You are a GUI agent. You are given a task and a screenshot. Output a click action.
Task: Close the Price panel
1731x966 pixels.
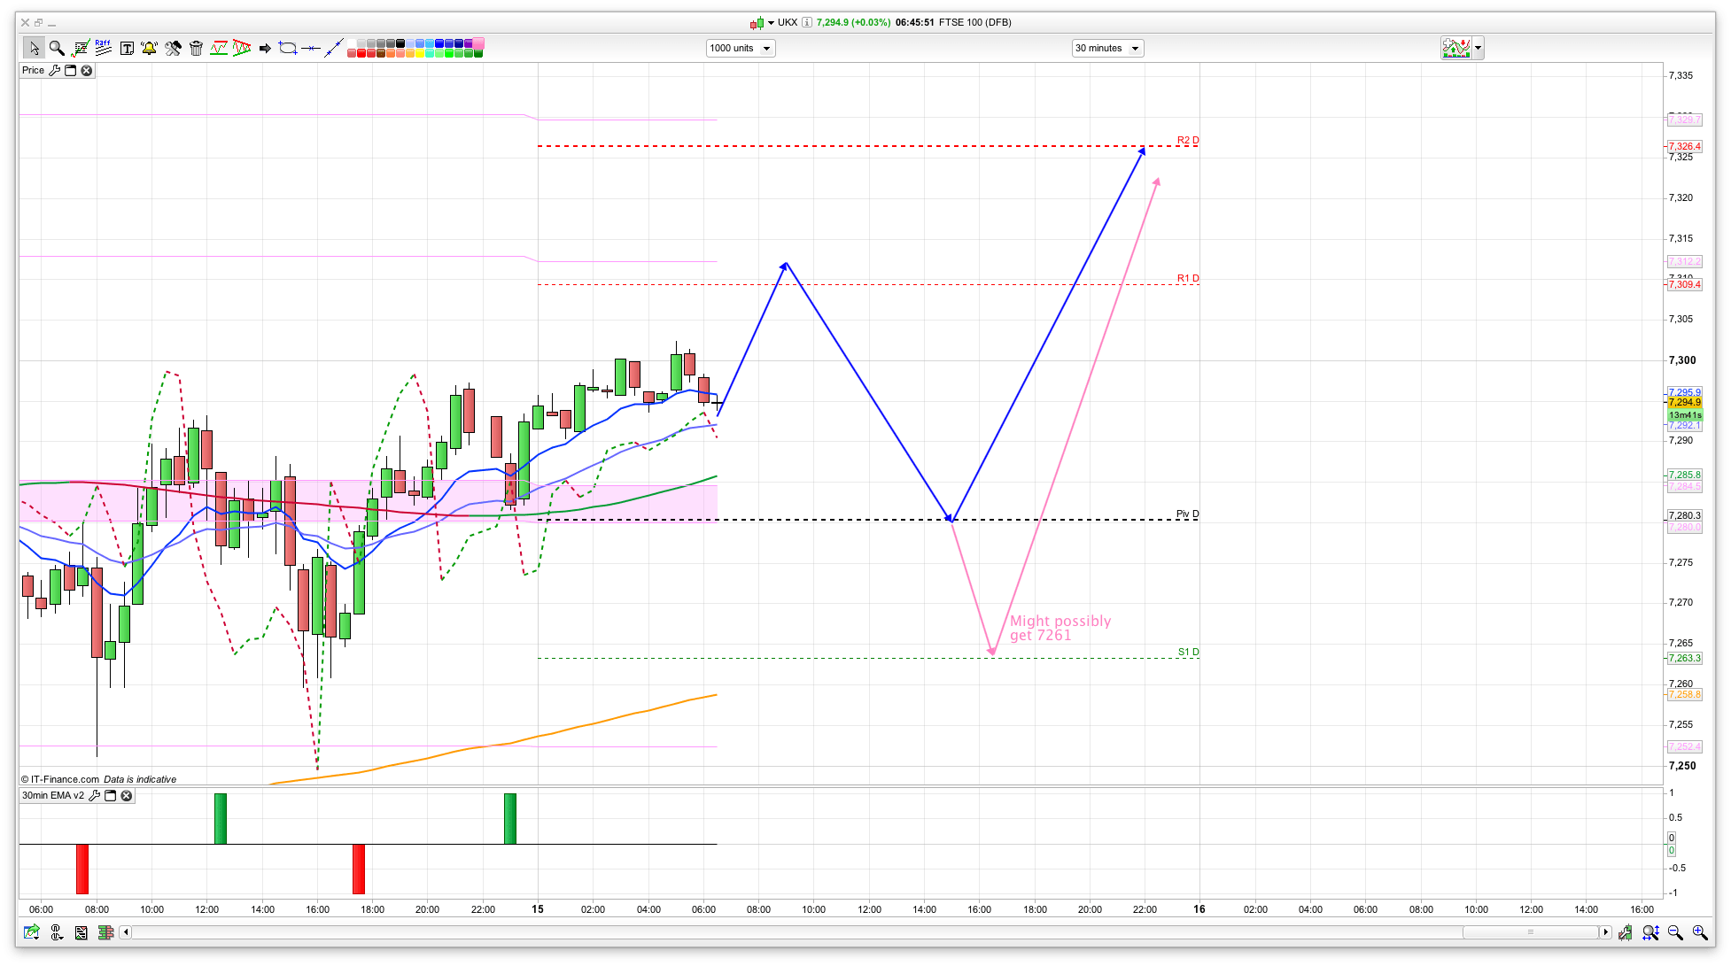pos(87,71)
